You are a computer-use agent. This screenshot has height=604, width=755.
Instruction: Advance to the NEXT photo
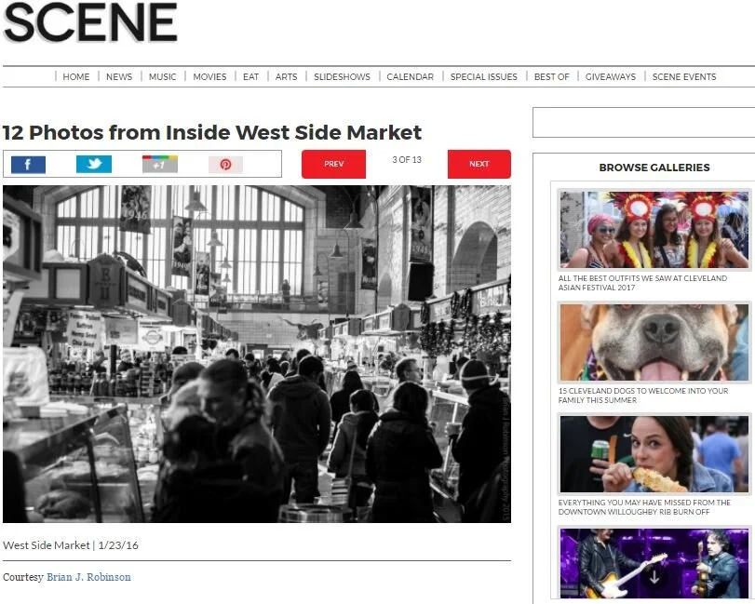(479, 164)
